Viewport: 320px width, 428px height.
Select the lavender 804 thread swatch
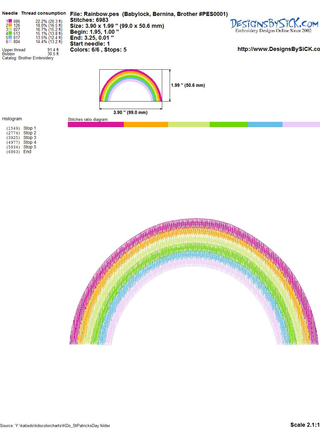(x=10, y=42)
